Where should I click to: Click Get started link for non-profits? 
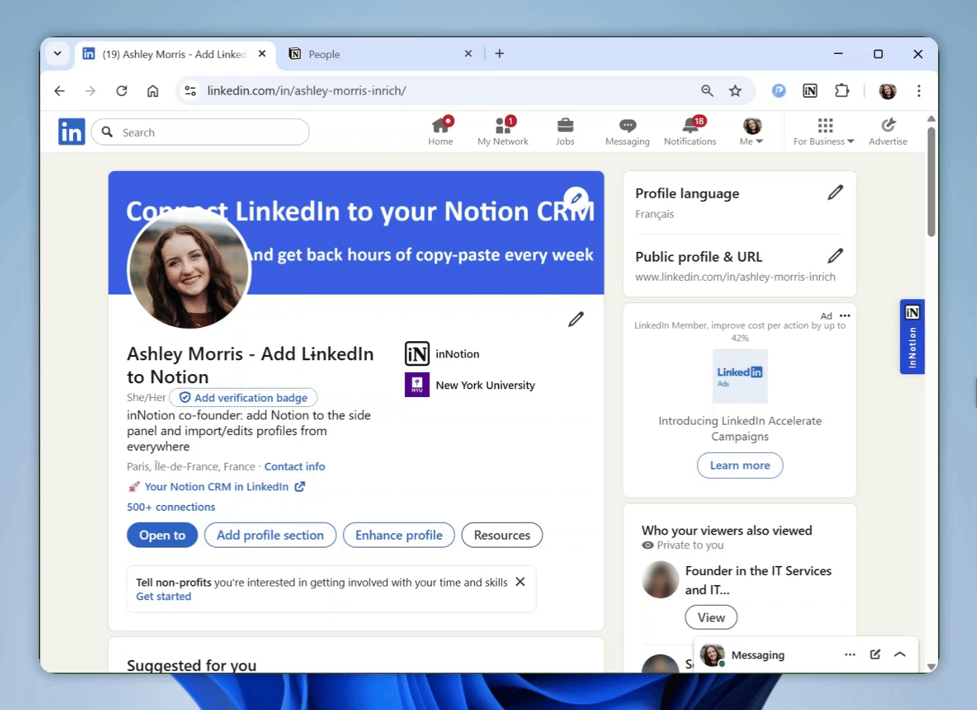tap(164, 596)
